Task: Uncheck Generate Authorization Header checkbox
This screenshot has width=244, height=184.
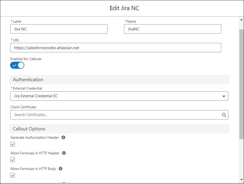Action: 13,144
